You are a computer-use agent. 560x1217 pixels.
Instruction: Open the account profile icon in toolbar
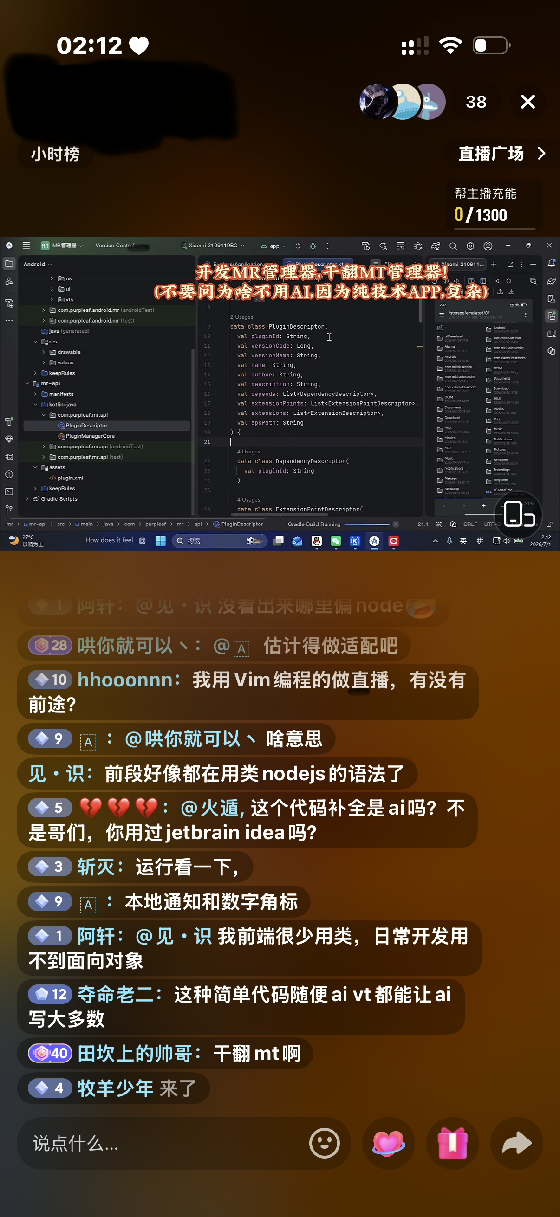click(x=488, y=246)
